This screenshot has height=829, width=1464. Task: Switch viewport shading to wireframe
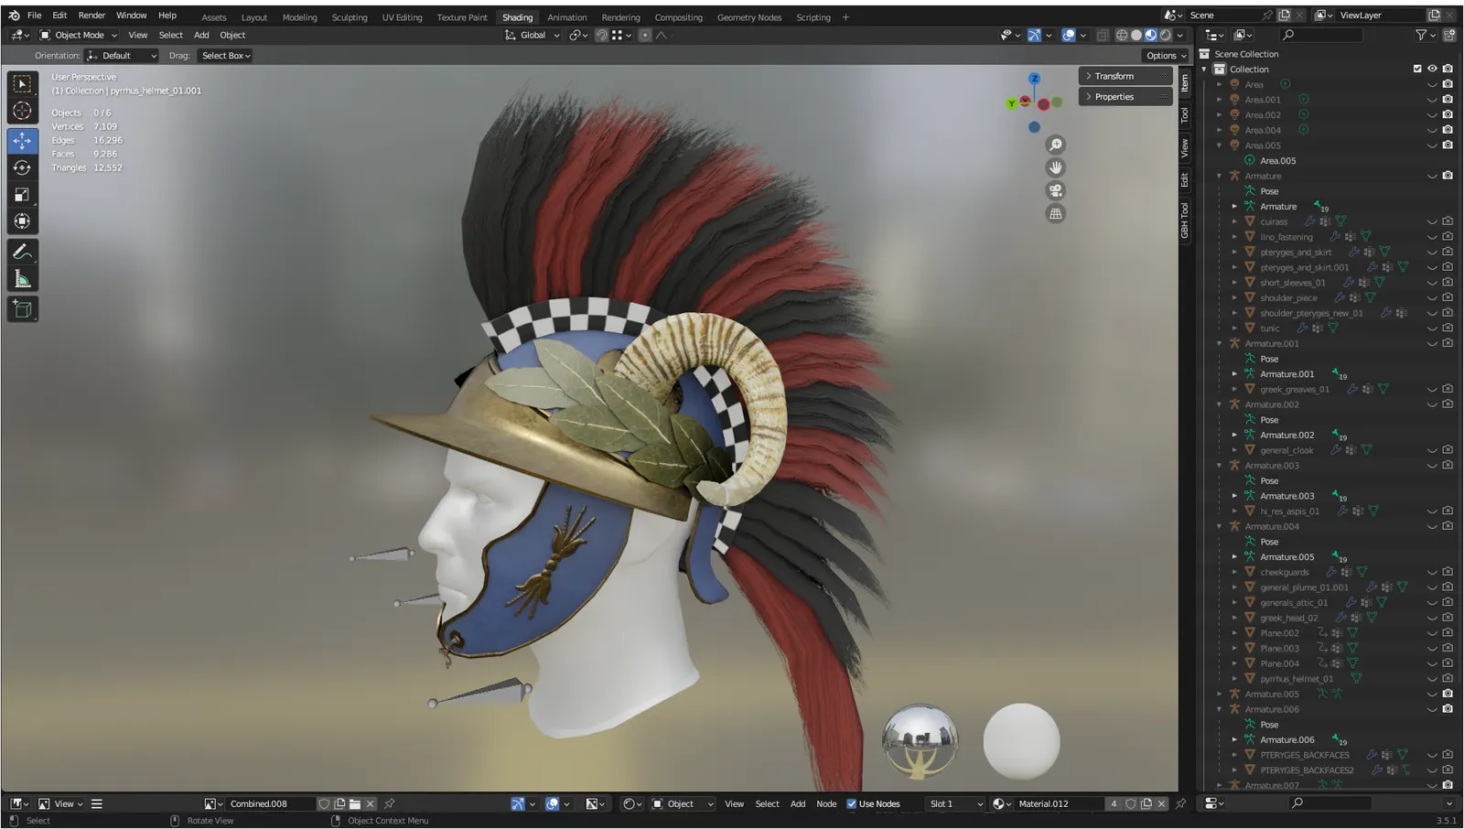tap(1122, 35)
